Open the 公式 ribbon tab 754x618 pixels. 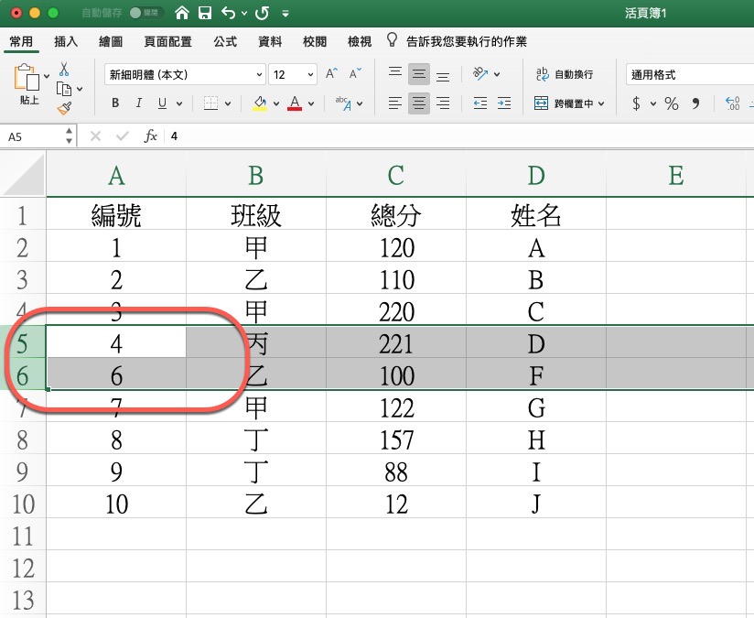[225, 42]
